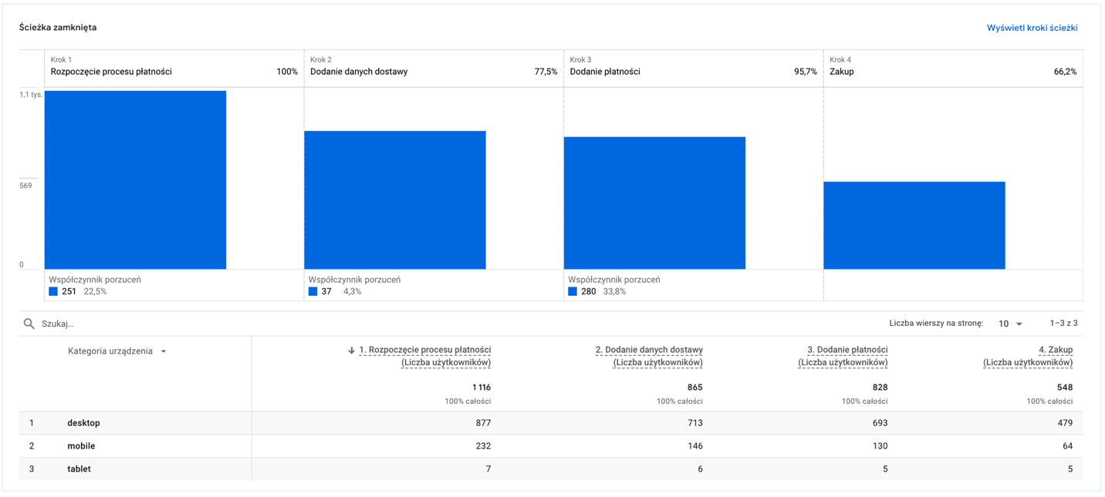This screenshot has width=1105, height=497.
Task: Click the Krok 3 Dodanie płatności bar
Action: point(654,203)
